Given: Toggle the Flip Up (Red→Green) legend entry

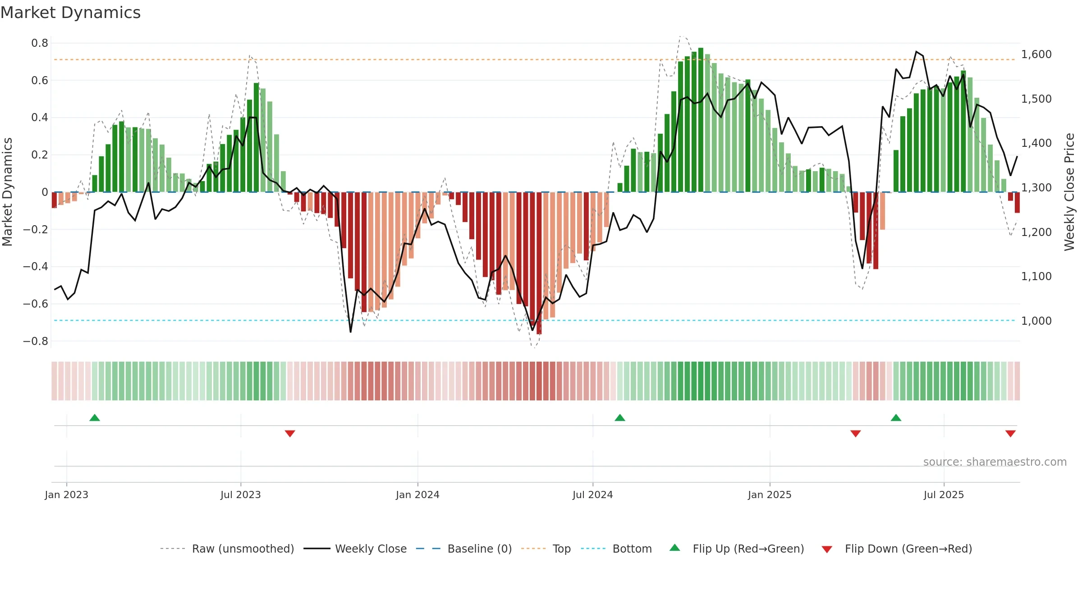Looking at the screenshot, I should 737,549.
